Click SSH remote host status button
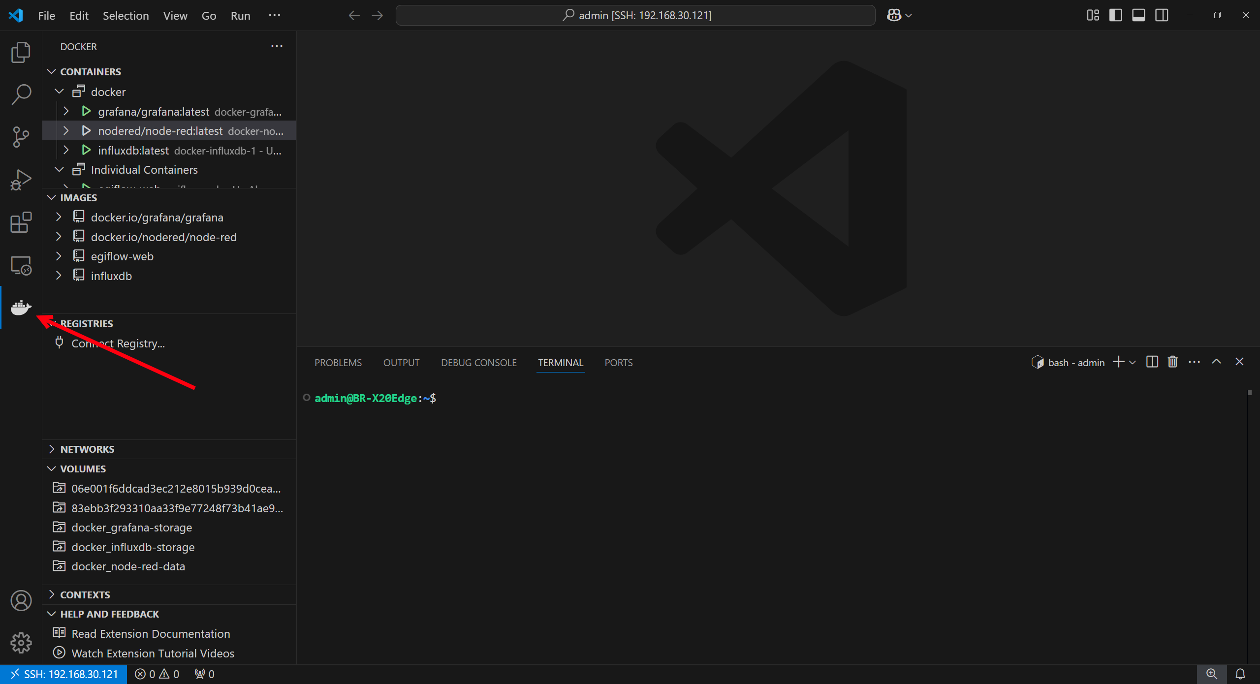The image size is (1260, 684). (x=64, y=674)
